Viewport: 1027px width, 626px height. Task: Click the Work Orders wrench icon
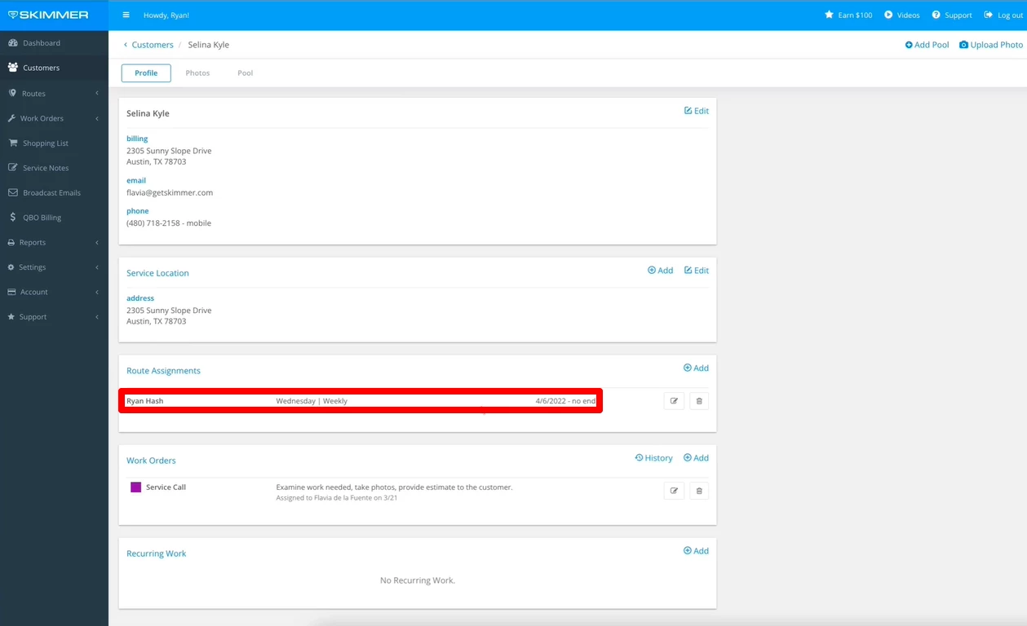point(12,118)
